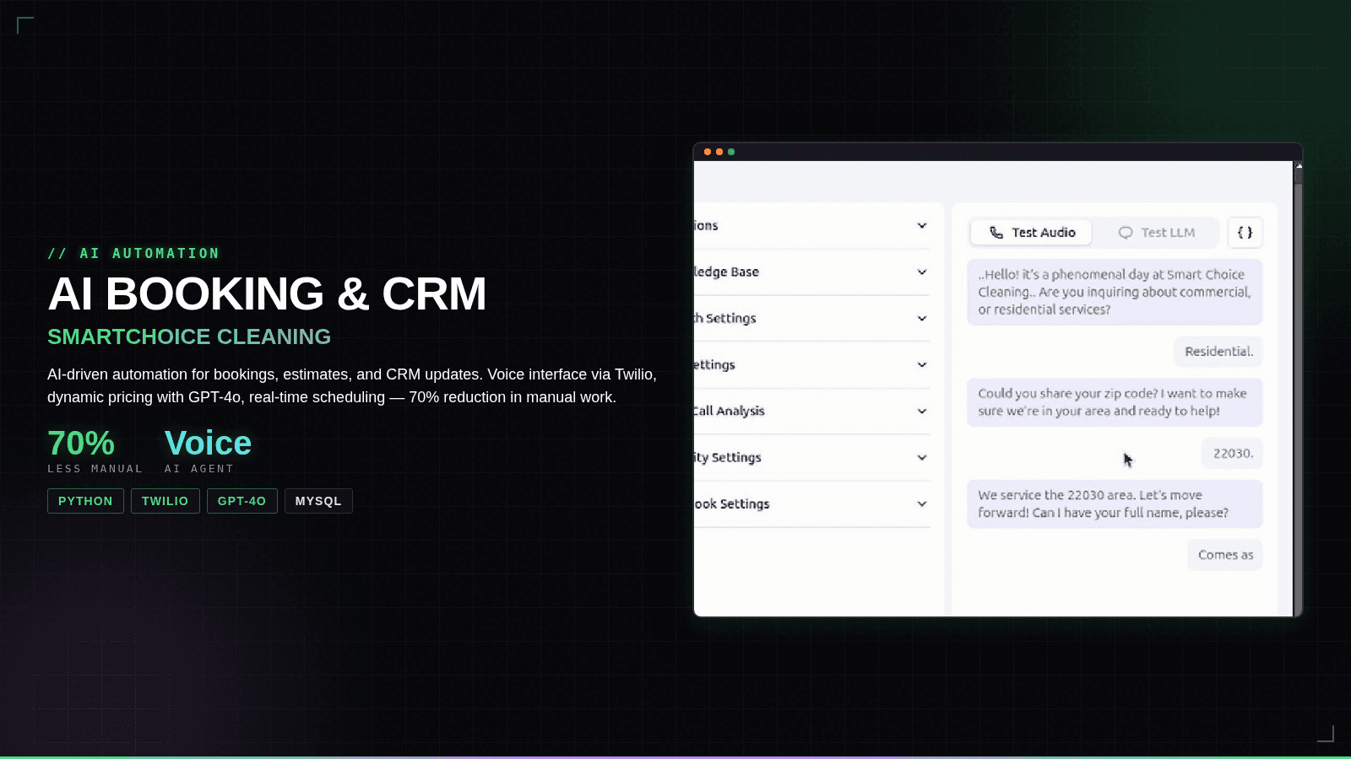The width and height of the screenshot is (1351, 759).
Task: Click the green traffic light dot
Action: (x=731, y=152)
